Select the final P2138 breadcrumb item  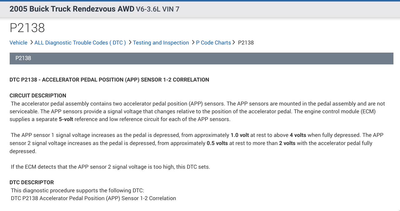[246, 43]
